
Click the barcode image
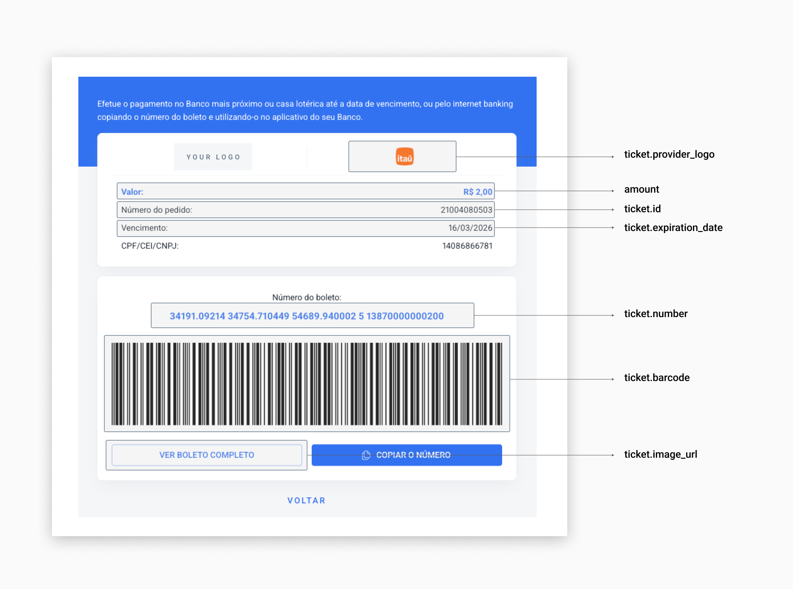307,382
